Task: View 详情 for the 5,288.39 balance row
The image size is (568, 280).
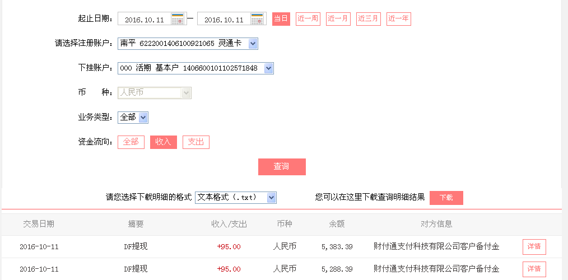Action: click(x=534, y=269)
